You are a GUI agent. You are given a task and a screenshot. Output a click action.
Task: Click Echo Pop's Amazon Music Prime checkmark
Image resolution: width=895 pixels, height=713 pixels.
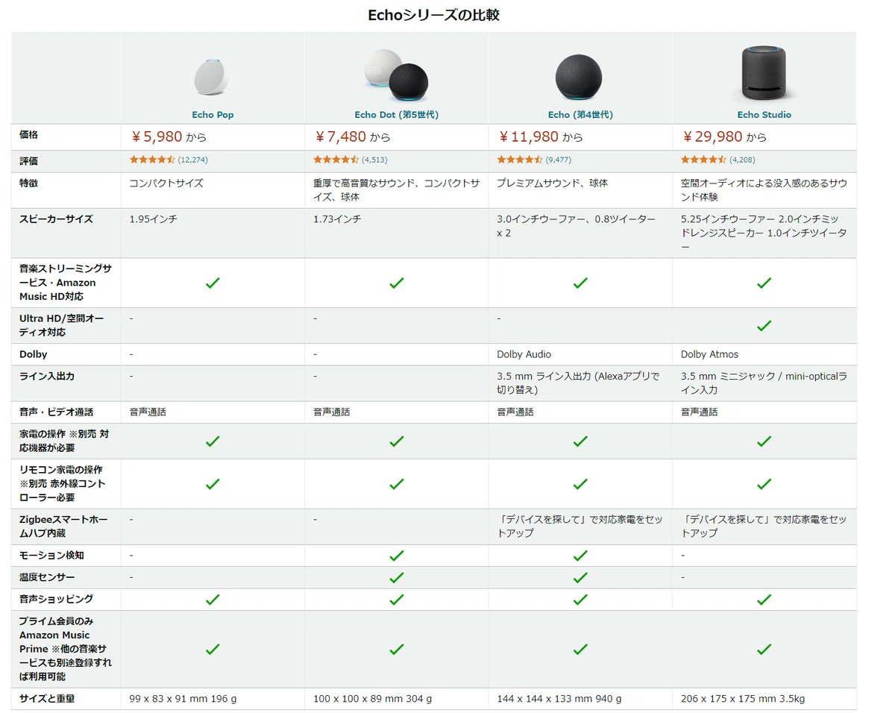pyautogui.click(x=213, y=649)
